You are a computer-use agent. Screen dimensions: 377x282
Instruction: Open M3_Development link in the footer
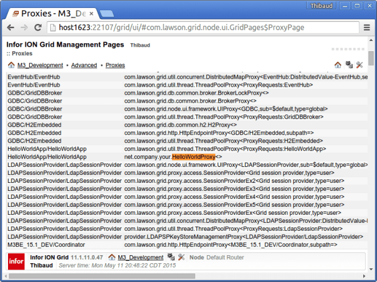click(140, 258)
